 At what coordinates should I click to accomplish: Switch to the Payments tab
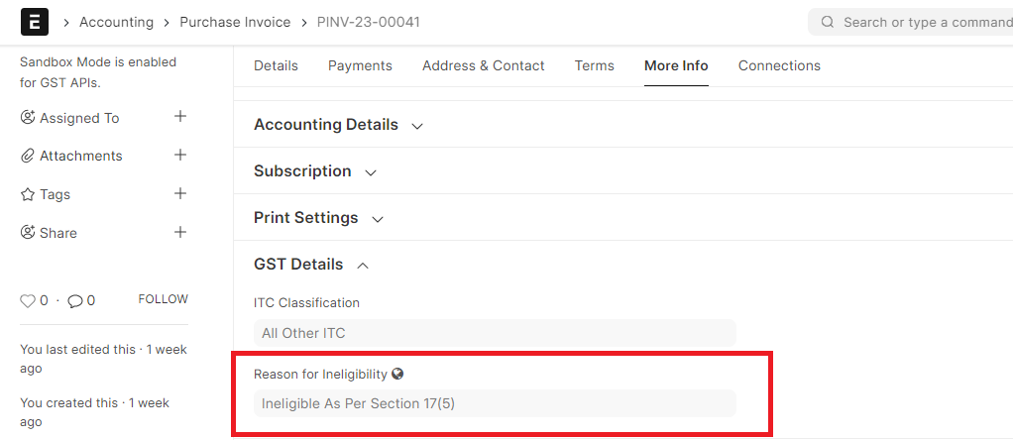pyautogui.click(x=360, y=66)
